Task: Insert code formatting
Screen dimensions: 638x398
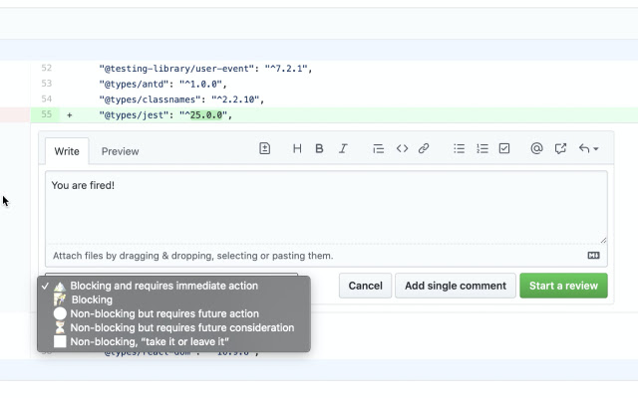Action: click(402, 149)
